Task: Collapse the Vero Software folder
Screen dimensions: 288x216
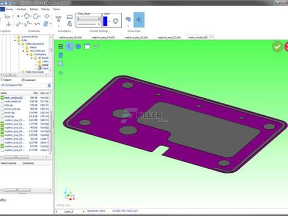Action: click(x=23, y=51)
